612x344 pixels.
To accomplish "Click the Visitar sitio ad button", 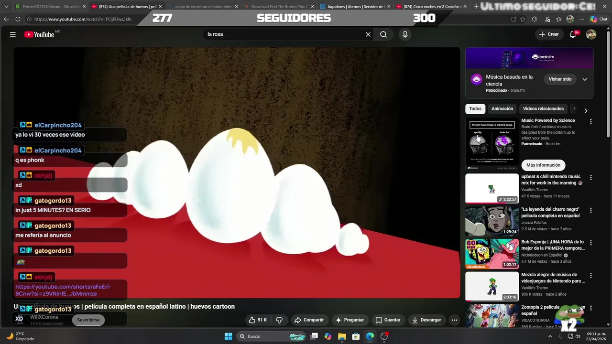I will [560, 79].
